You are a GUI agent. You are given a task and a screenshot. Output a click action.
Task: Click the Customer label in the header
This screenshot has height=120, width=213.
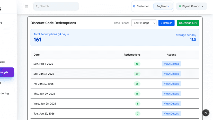[143, 6]
